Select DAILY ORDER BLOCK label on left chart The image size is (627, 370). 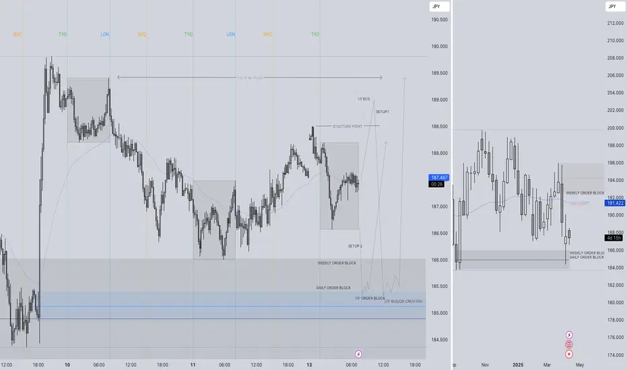[334, 288]
